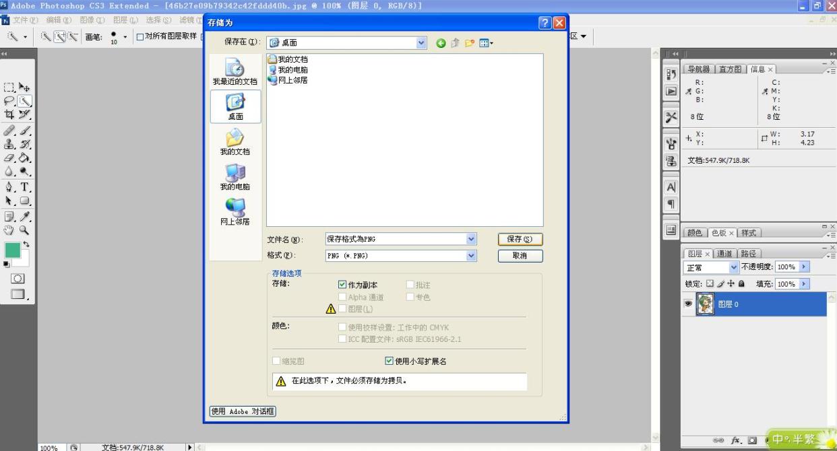Click the 取消 button
This screenshot has height=451, width=837.
coord(520,256)
